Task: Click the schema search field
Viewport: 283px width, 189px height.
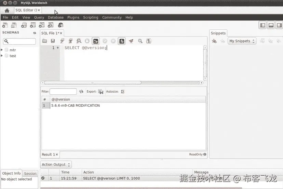Action: point(19,41)
